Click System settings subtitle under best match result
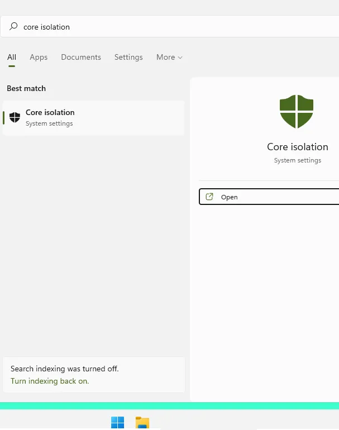Image resolution: width=339 pixels, height=430 pixels. click(49, 123)
